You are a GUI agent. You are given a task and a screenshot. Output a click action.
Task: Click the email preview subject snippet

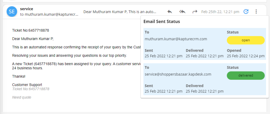click(x=120, y=12)
